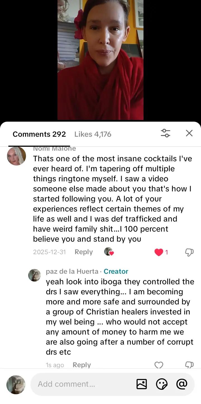Dislike the creator's reply comment
The image size is (201, 404).
coord(189,365)
